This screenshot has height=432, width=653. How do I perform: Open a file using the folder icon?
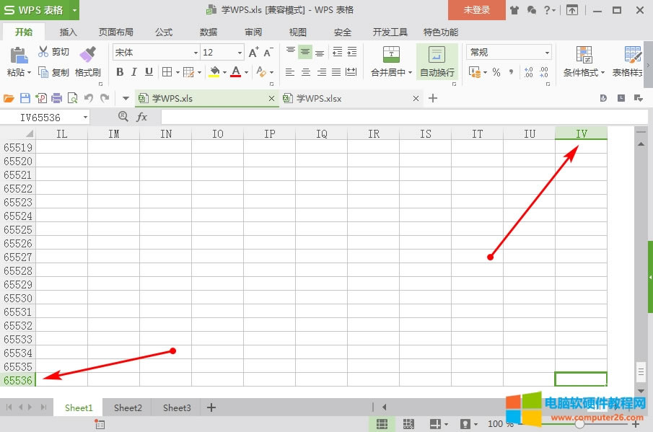[x=7, y=97]
